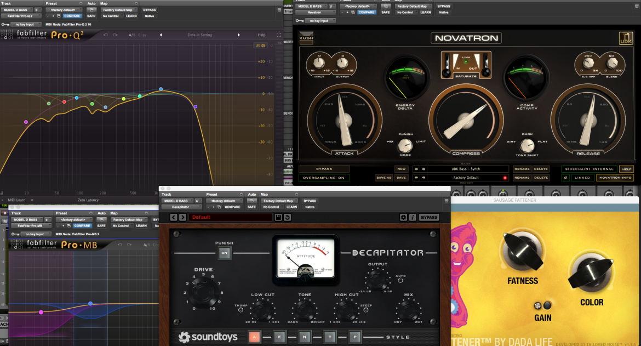Open Factory Default Map dropdown in Novatron window
The width and height of the screenshot is (641, 346).
(x=414, y=6)
